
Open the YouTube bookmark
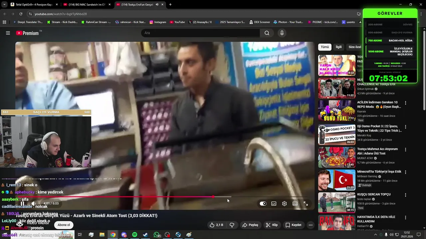pos(177,22)
